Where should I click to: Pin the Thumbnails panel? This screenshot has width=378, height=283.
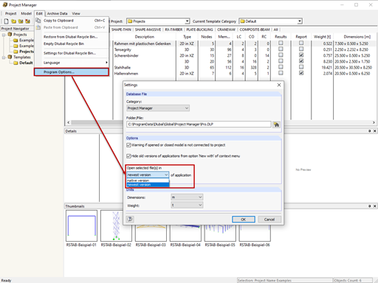point(369,206)
